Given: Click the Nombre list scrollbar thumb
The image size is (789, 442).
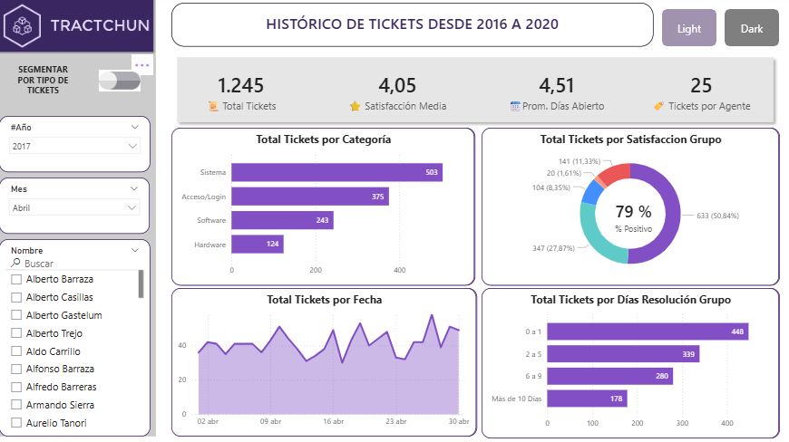Looking at the screenshot, I should (141, 283).
